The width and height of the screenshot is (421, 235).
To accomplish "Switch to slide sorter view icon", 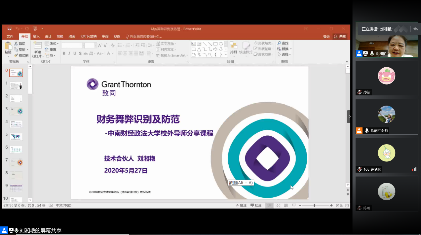I will 278,205.
